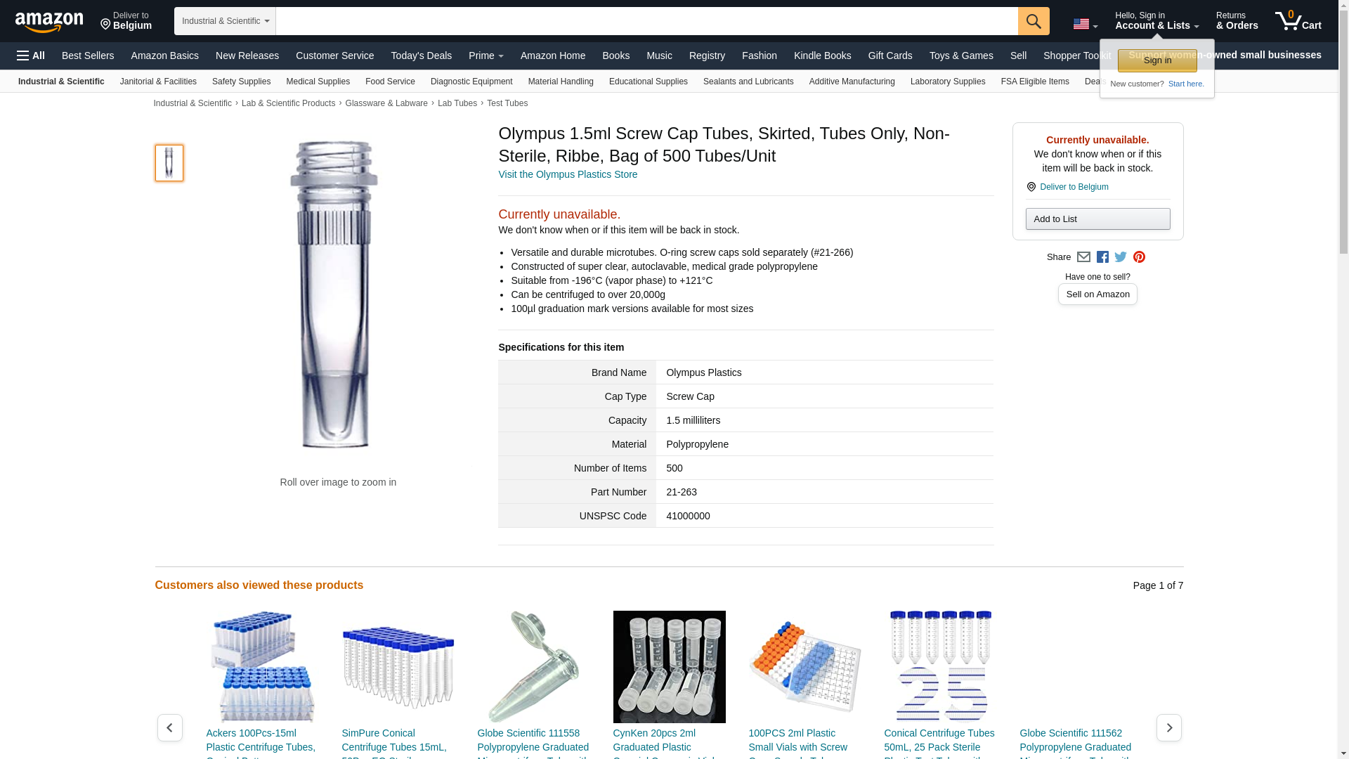
Task: Open Today's Deals nav item
Action: pos(421,56)
